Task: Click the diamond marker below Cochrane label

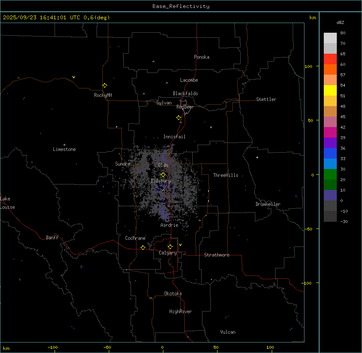Action: (x=143, y=247)
